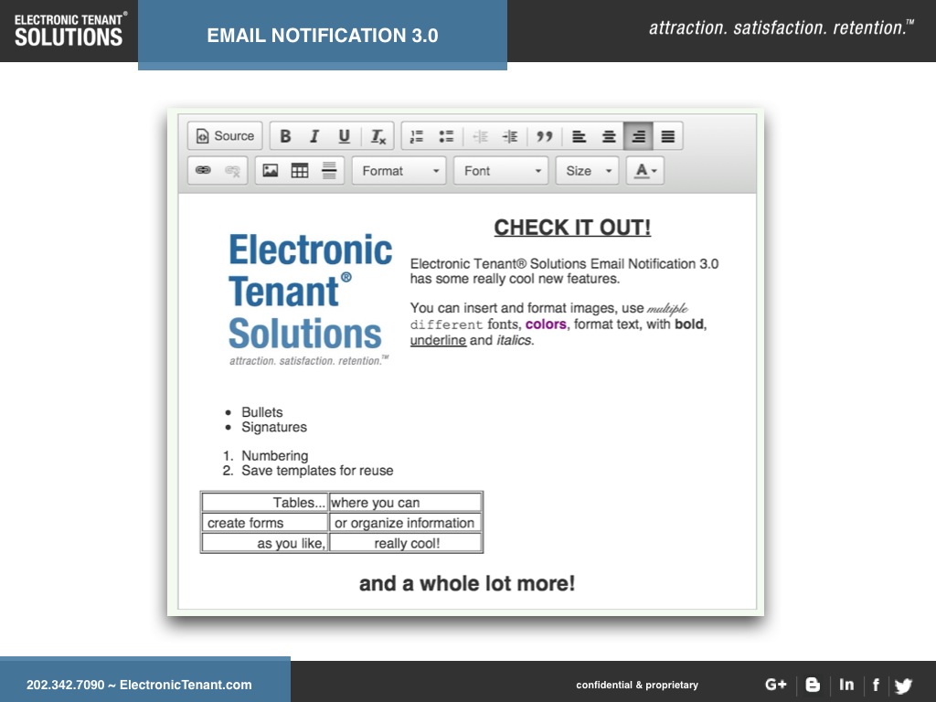
Task: Toggle underline formatting
Action: coord(344,136)
